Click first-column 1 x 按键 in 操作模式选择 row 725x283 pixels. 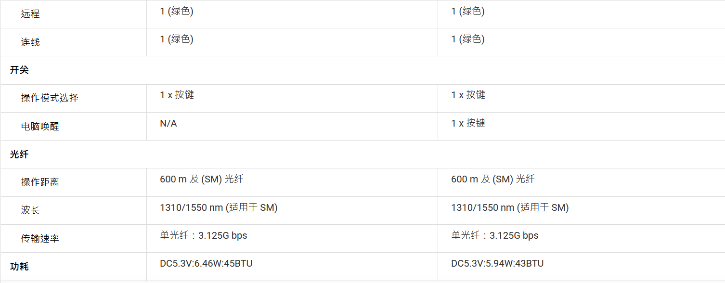point(177,95)
